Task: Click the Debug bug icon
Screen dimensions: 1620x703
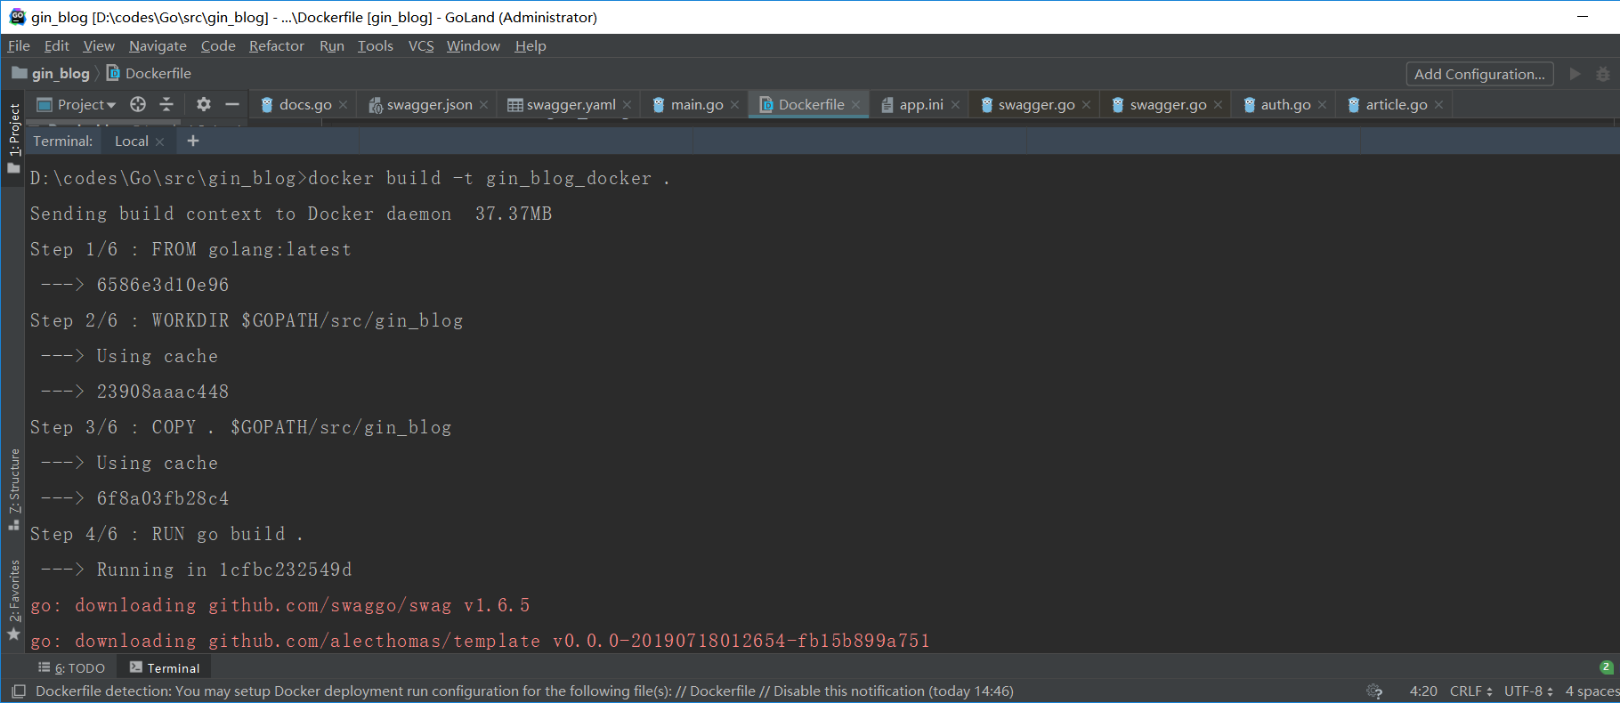Action: (1603, 74)
